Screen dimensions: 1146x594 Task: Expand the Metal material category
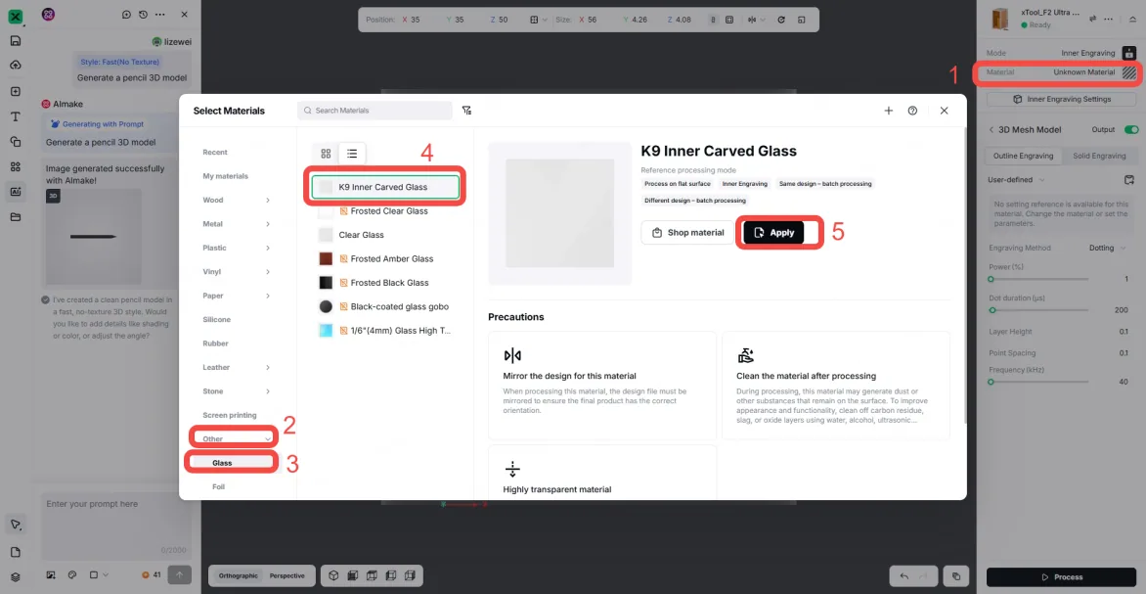point(236,224)
